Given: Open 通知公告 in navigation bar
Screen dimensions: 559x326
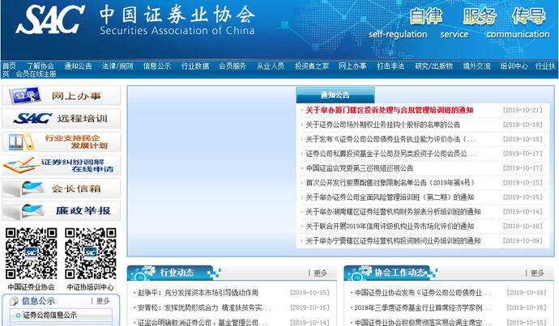Looking at the screenshot, I should pos(78,66).
